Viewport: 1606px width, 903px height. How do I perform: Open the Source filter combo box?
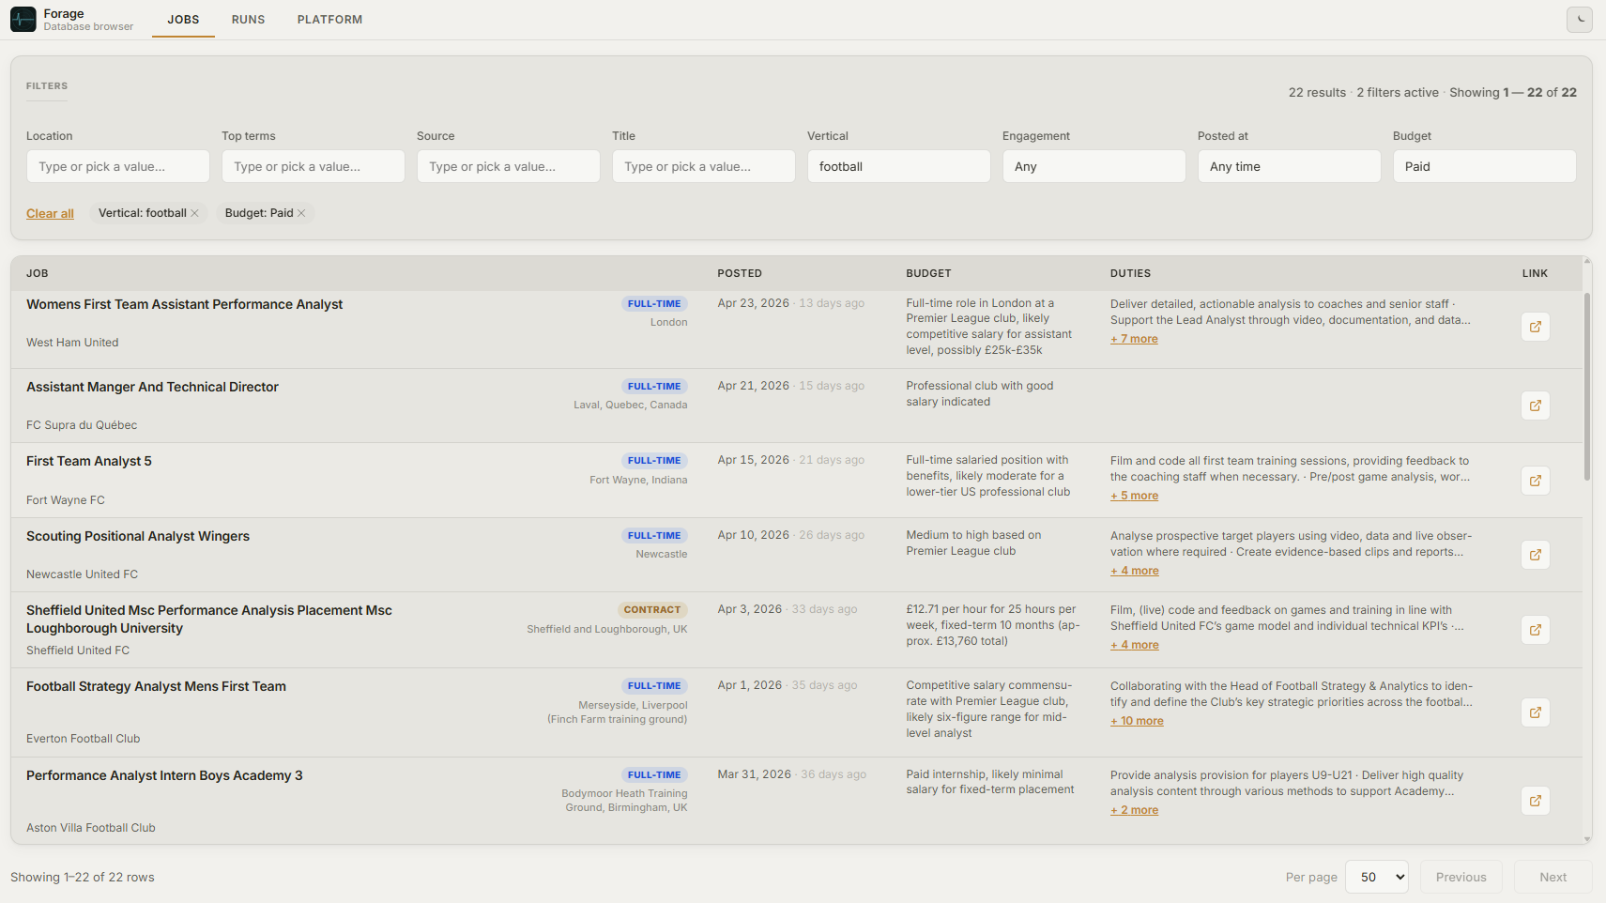tap(509, 166)
